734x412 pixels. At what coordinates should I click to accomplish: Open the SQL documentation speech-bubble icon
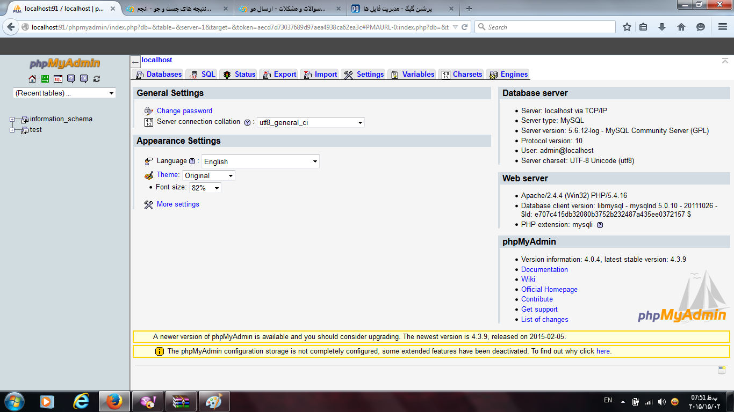84,79
